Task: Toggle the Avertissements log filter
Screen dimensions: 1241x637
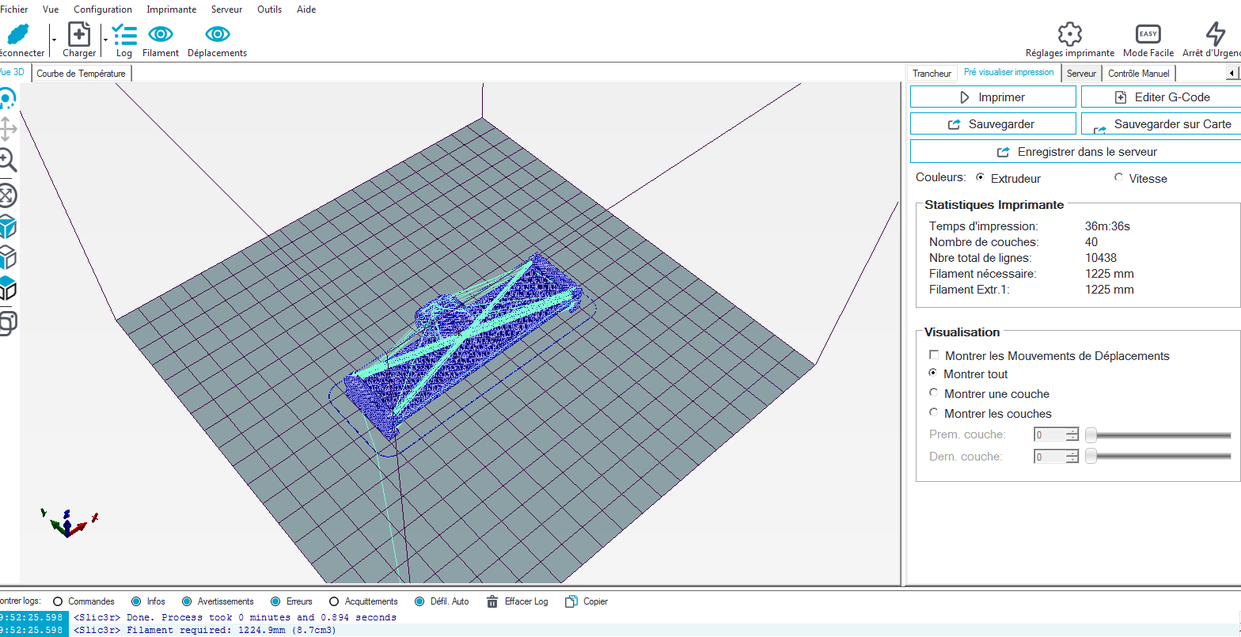Action: pyautogui.click(x=187, y=601)
